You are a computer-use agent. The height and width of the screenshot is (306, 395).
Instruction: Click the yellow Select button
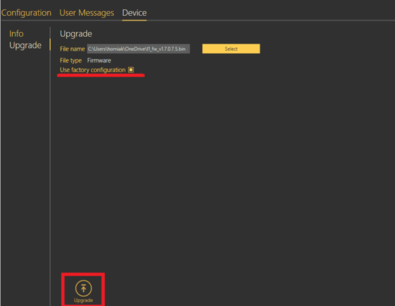tap(231, 49)
